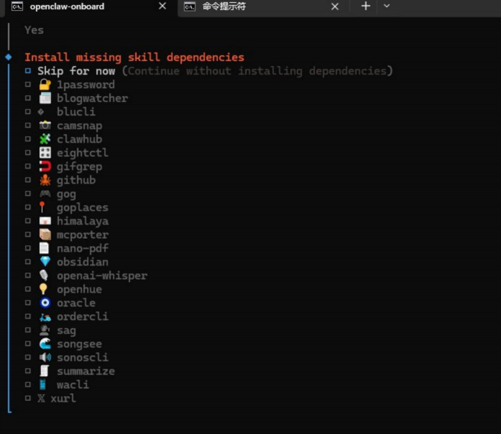Screen dimensions: 501x434
Task: Click the openhue light bulb icon
Action: point(45,289)
